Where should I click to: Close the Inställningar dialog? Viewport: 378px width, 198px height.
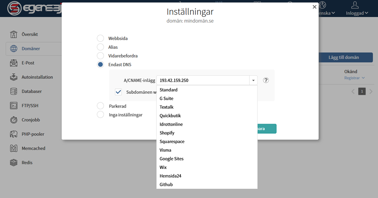(314, 7)
